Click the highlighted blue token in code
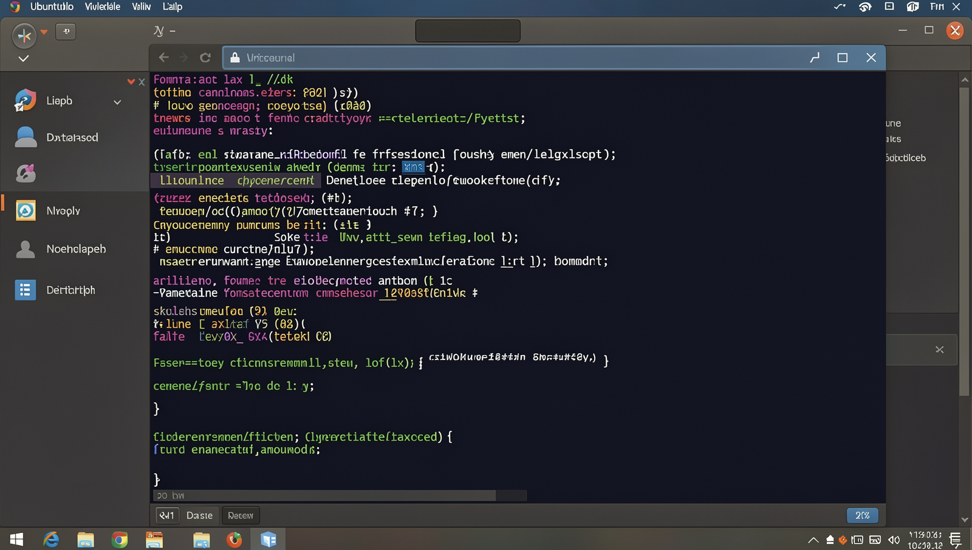Viewport: 972px width, 550px height. (x=413, y=167)
